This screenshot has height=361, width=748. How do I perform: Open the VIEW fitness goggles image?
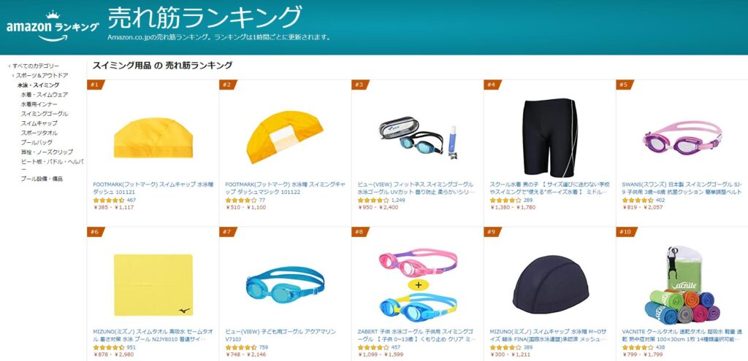[x=417, y=138]
